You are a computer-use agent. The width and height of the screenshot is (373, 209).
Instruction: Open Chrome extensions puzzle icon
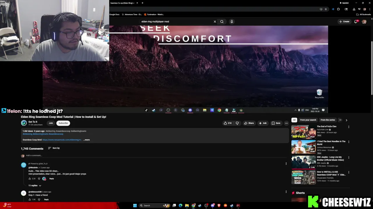[338, 9]
